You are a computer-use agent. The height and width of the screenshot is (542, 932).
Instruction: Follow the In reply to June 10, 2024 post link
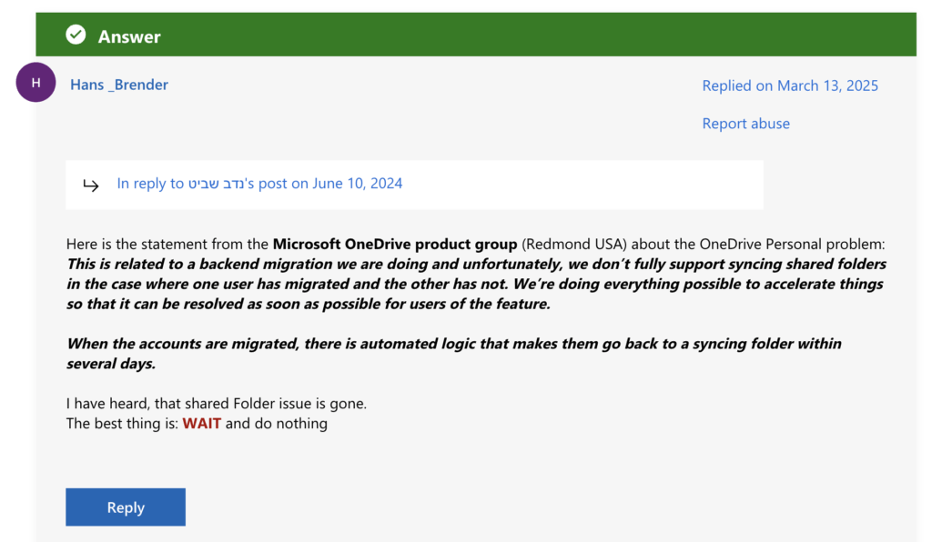pyautogui.click(x=259, y=184)
